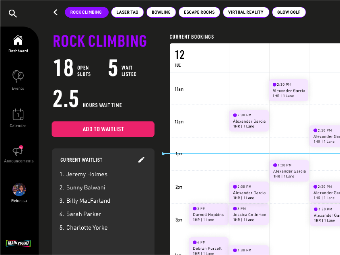340x255 pixels.
Task: Select Billy MacFarland in the waitlist
Action: [88, 201]
